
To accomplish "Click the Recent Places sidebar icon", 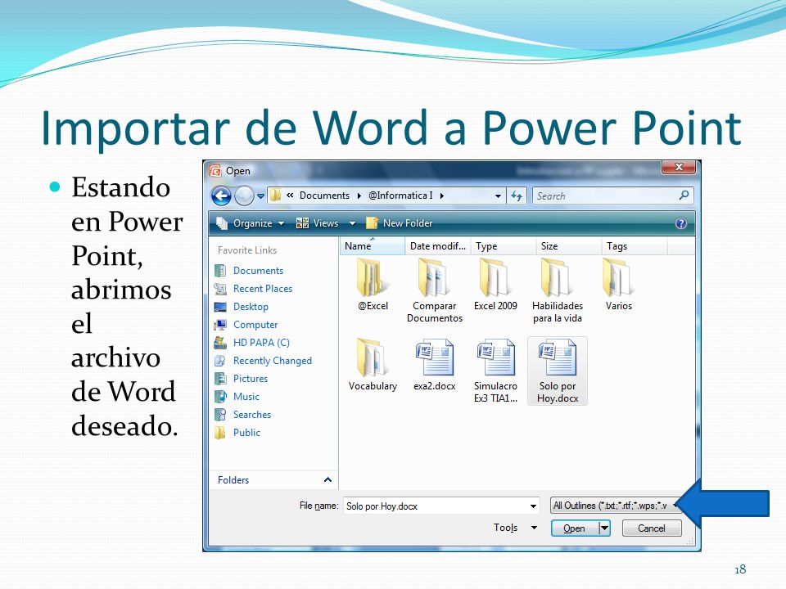I will coord(220,289).
